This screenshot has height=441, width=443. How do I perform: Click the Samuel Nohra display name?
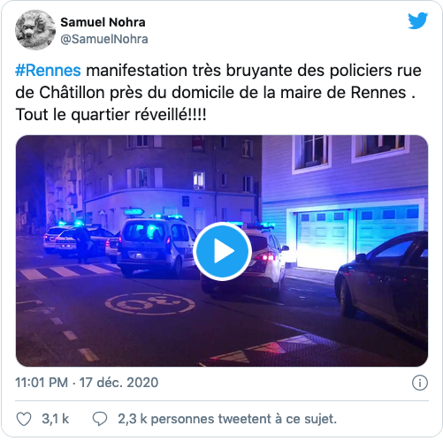point(103,22)
